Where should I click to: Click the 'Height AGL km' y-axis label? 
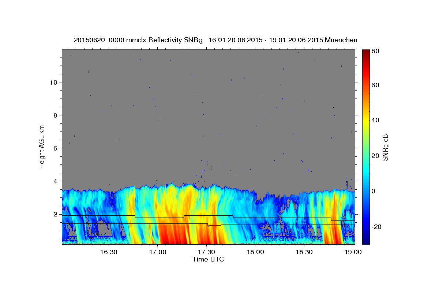coord(42,146)
